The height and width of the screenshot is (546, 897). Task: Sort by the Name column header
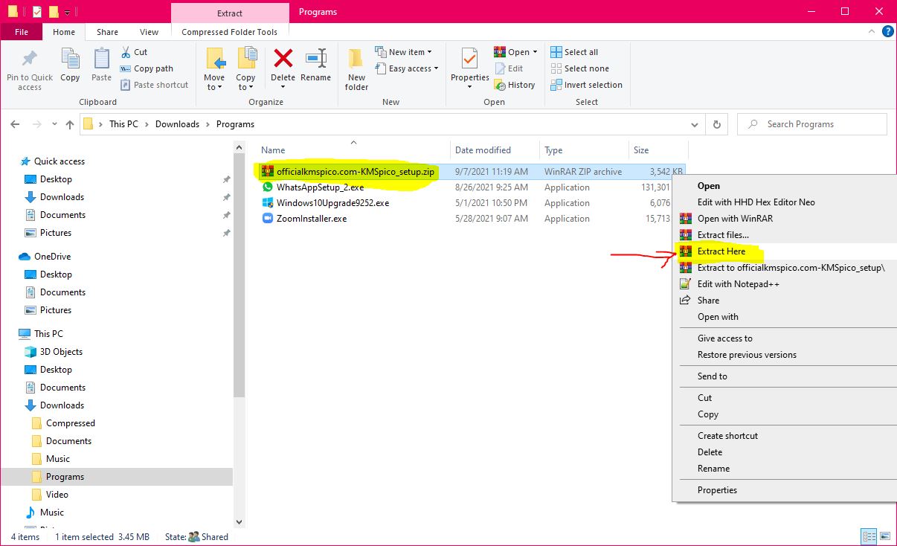(x=273, y=150)
